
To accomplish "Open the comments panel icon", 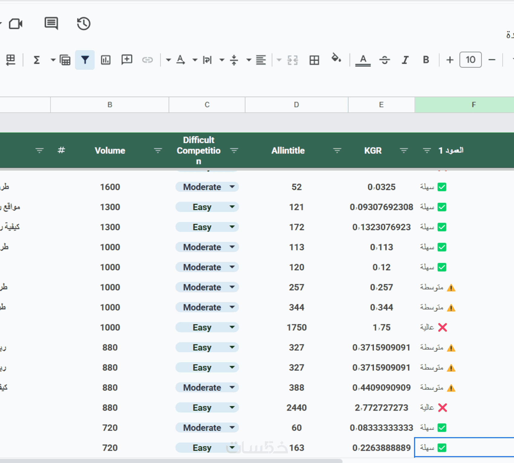I will (x=51, y=24).
